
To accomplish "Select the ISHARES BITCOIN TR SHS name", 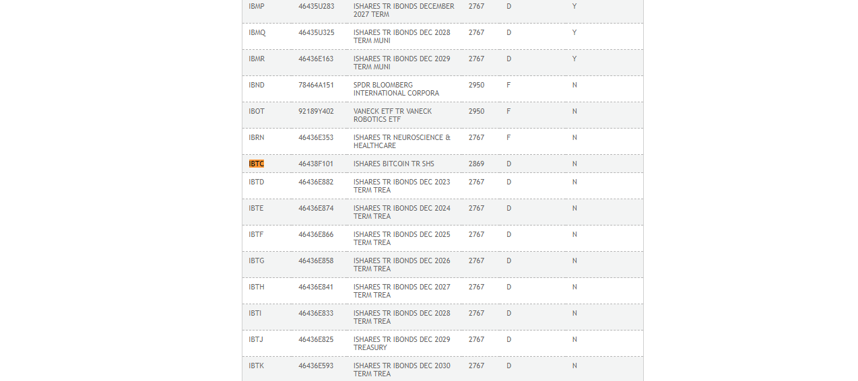I will click(x=394, y=164).
